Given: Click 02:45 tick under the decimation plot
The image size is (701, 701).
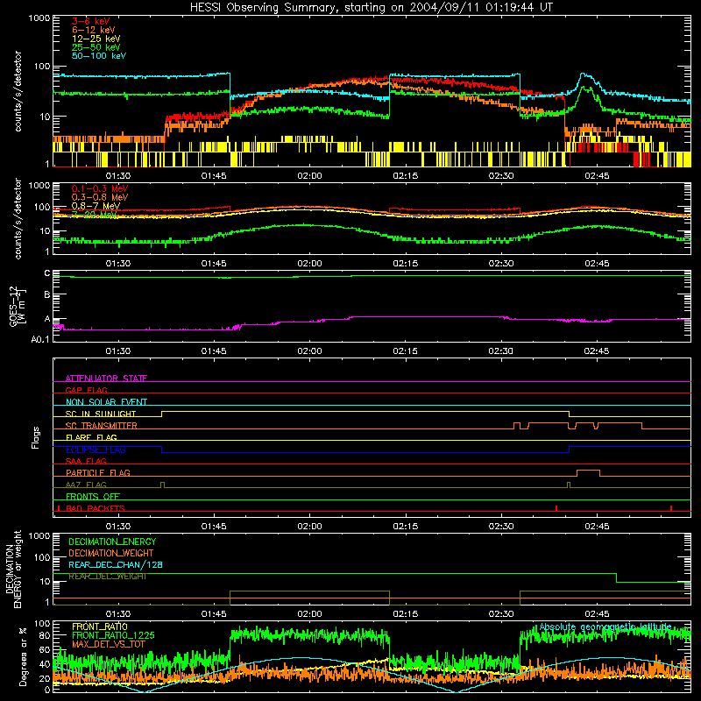Looking at the screenshot, I should coord(597,614).
